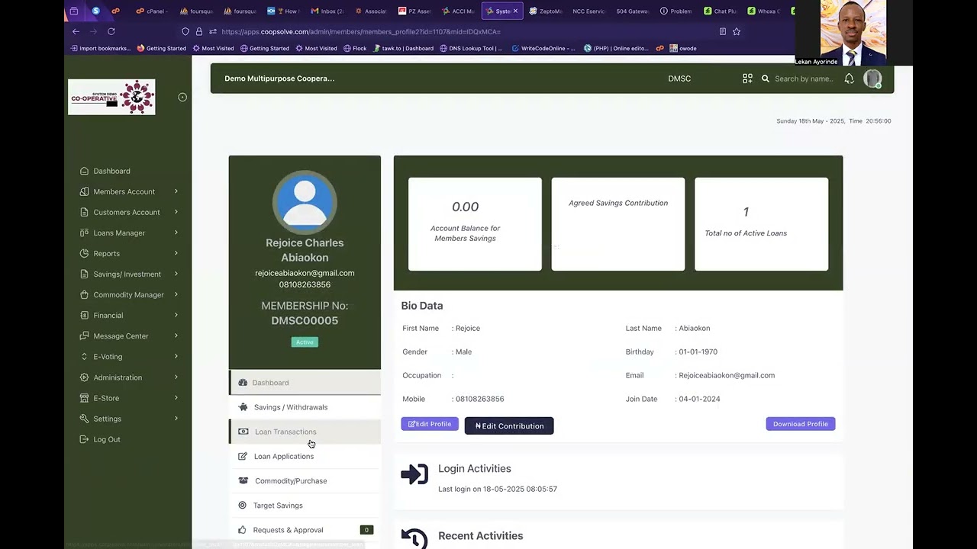Open Requests & Approval tab
This screenshot has height=549, width=977.
coord(305,530)
